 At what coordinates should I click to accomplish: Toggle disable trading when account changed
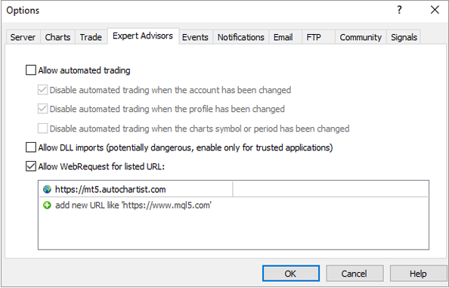pos(42,90)
